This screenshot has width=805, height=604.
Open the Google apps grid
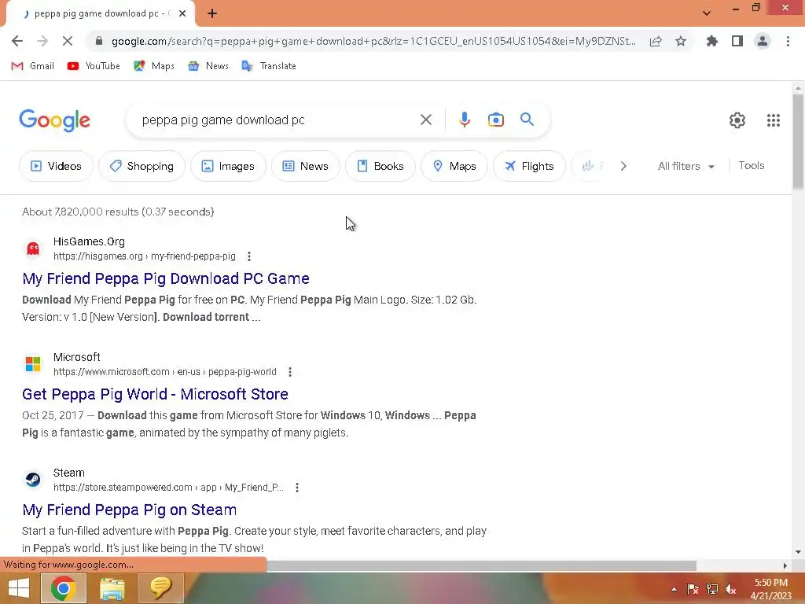pyautogui.click(x=774, y=120)
